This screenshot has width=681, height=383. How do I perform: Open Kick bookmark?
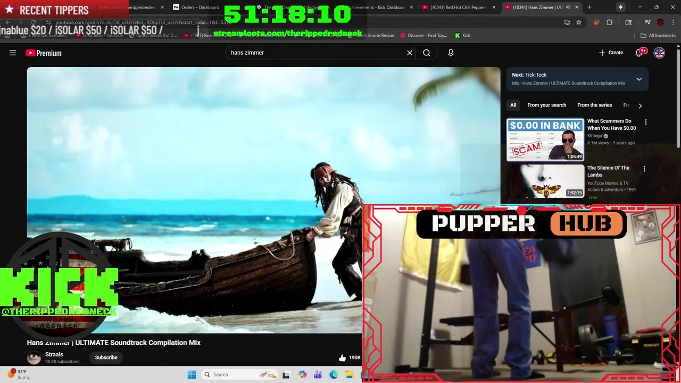[462, 35]
